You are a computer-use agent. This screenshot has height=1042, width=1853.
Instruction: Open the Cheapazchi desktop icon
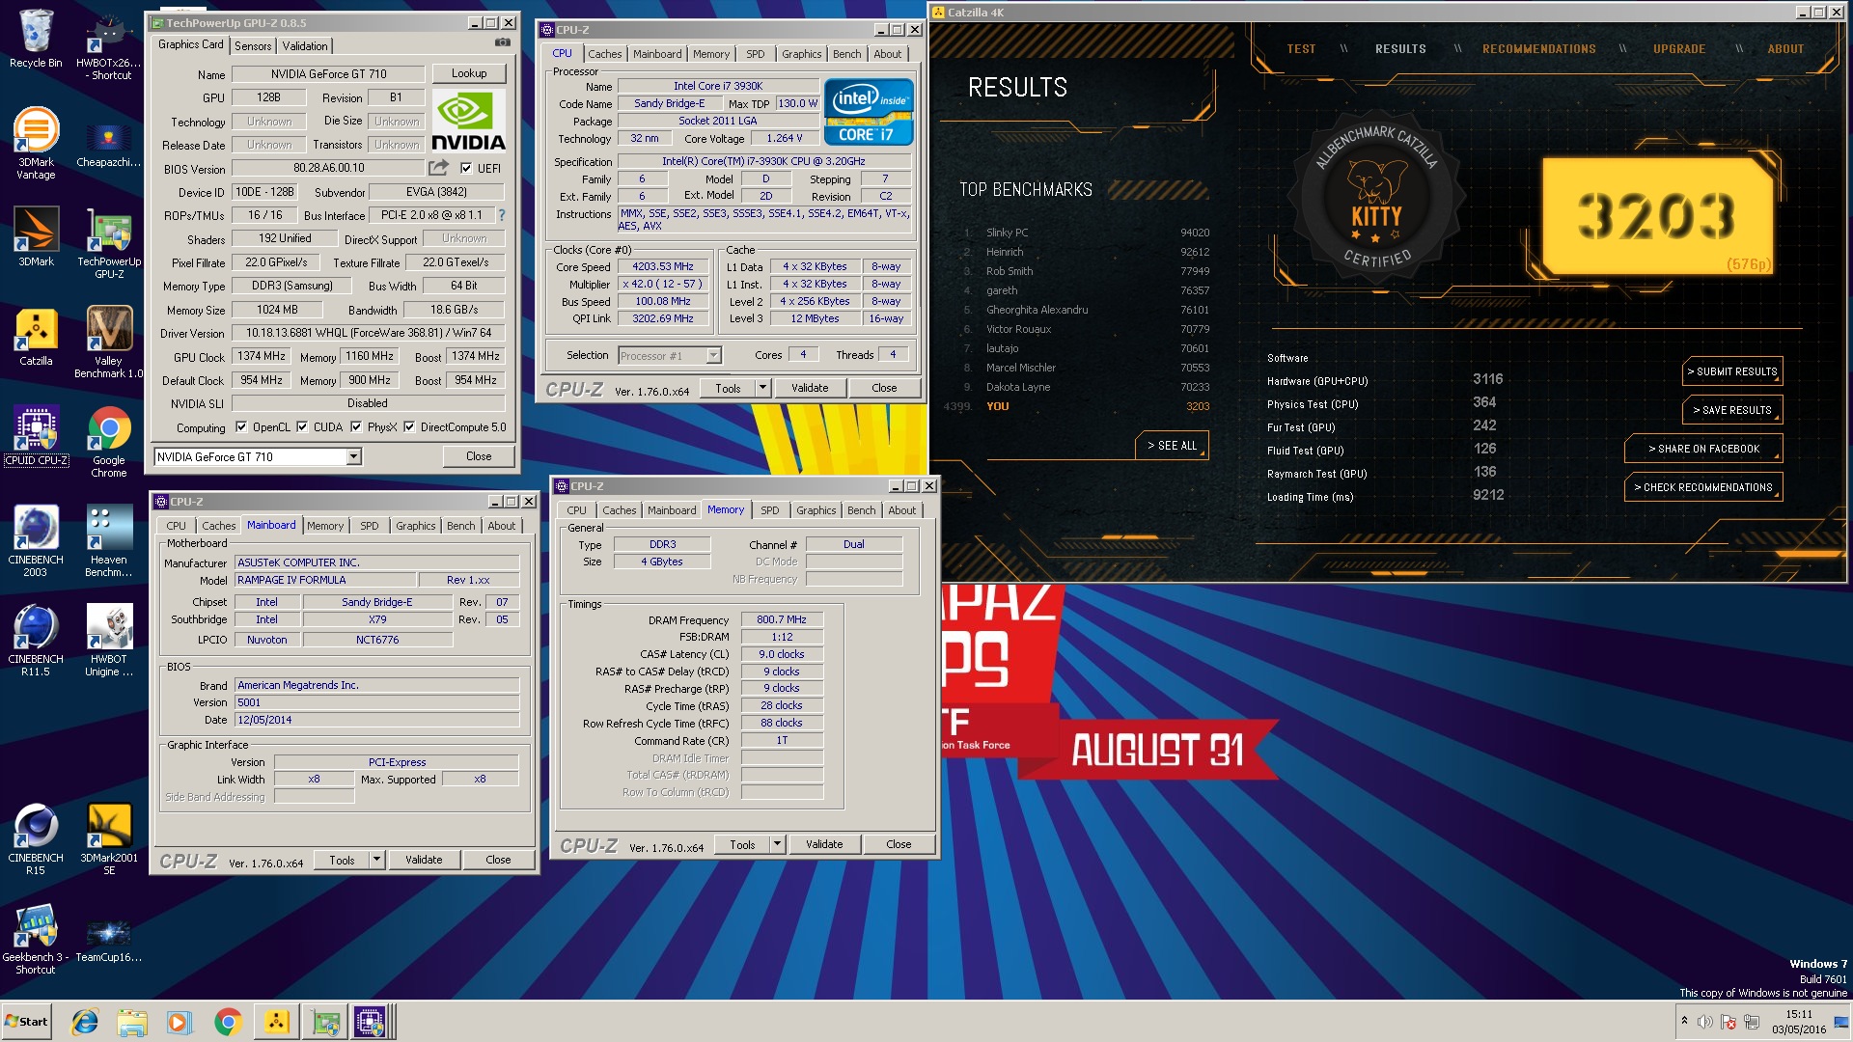(x=109, y=143)
